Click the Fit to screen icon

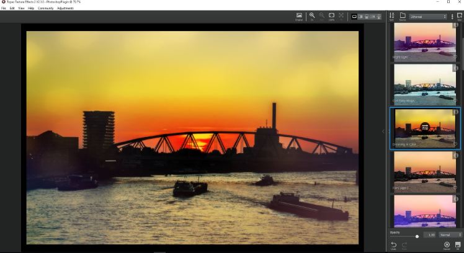[341, 17]
